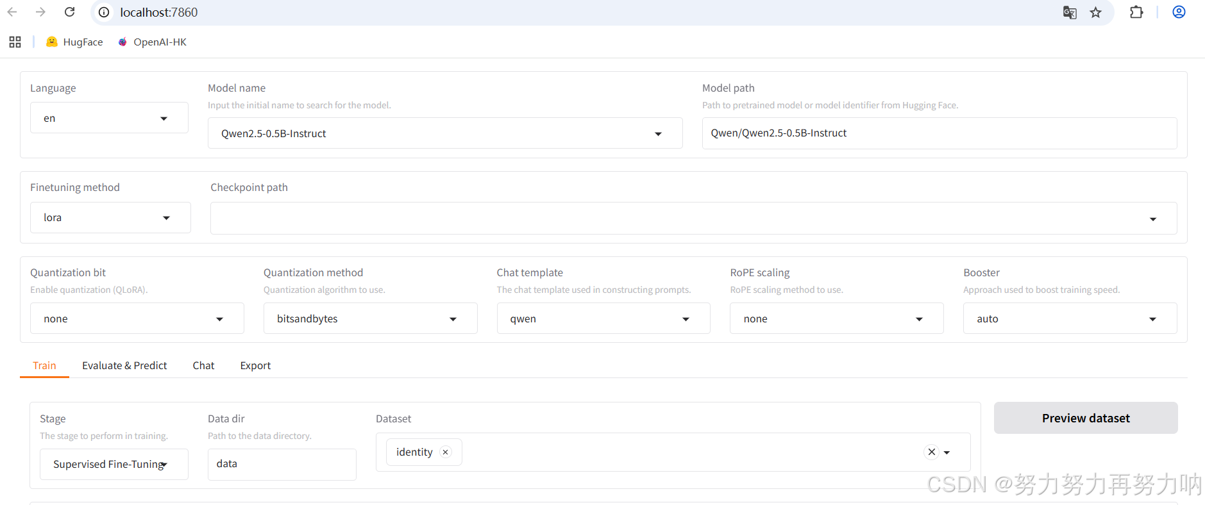Open the Language dropdown showing en
Screen dimensions: 1205x505
pyautogui.click(x=109, y=118)
